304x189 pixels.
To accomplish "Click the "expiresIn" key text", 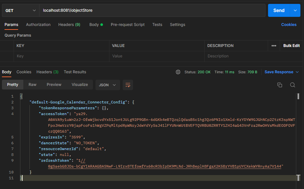I will (51, 137).
